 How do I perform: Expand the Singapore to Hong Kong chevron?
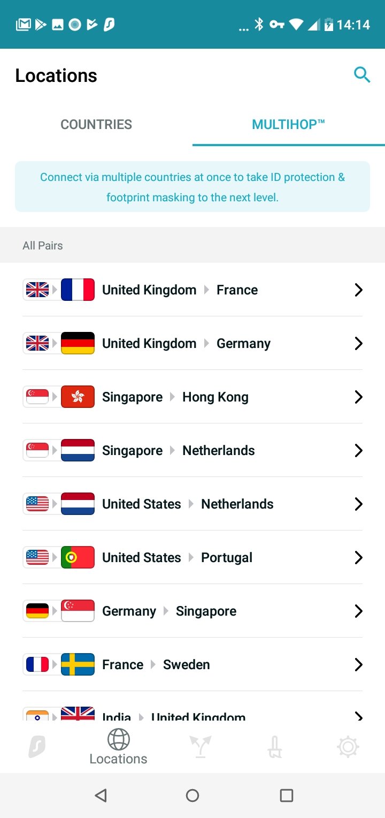358,397
